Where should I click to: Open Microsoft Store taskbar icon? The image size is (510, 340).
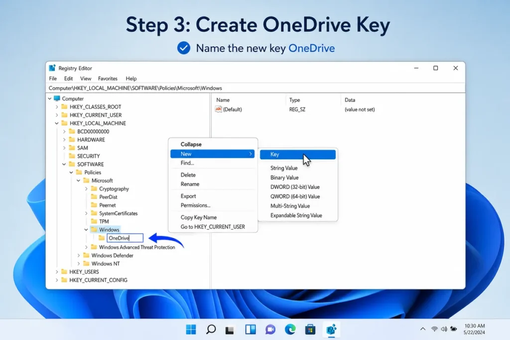[x=310, y=330]
